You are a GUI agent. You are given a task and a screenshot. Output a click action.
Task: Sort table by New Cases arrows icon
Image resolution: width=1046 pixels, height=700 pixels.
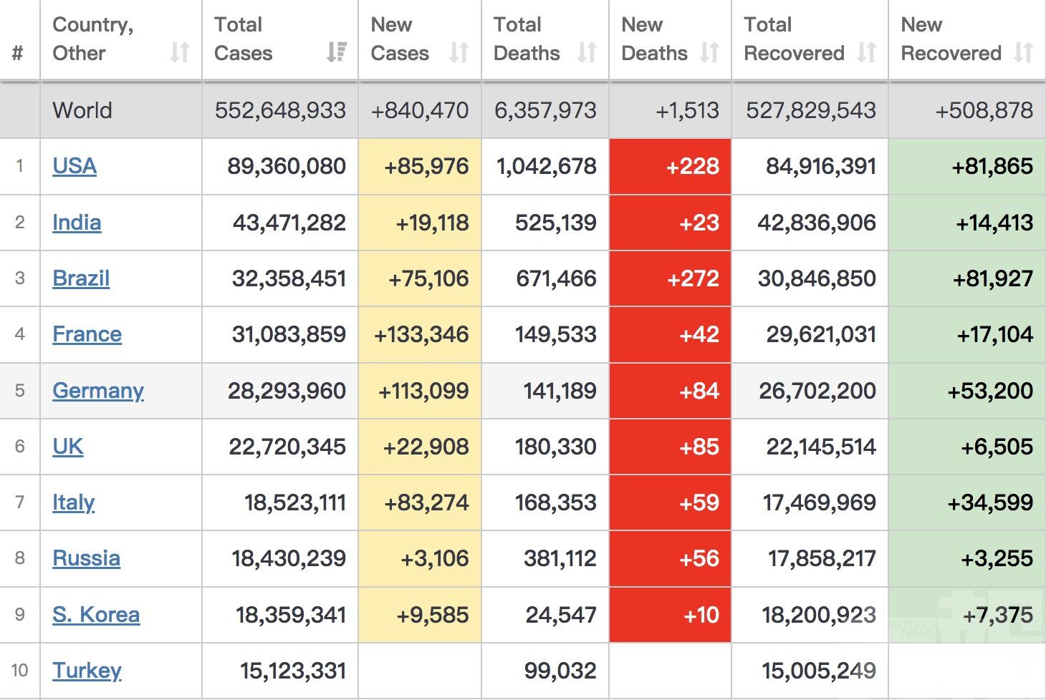point(459,52)
